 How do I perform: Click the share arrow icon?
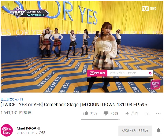127,113
